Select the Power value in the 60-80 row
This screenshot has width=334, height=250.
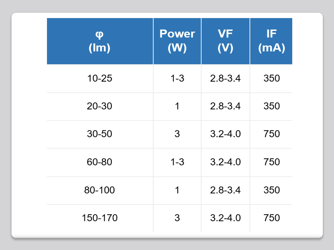click(x=177, y=162)
